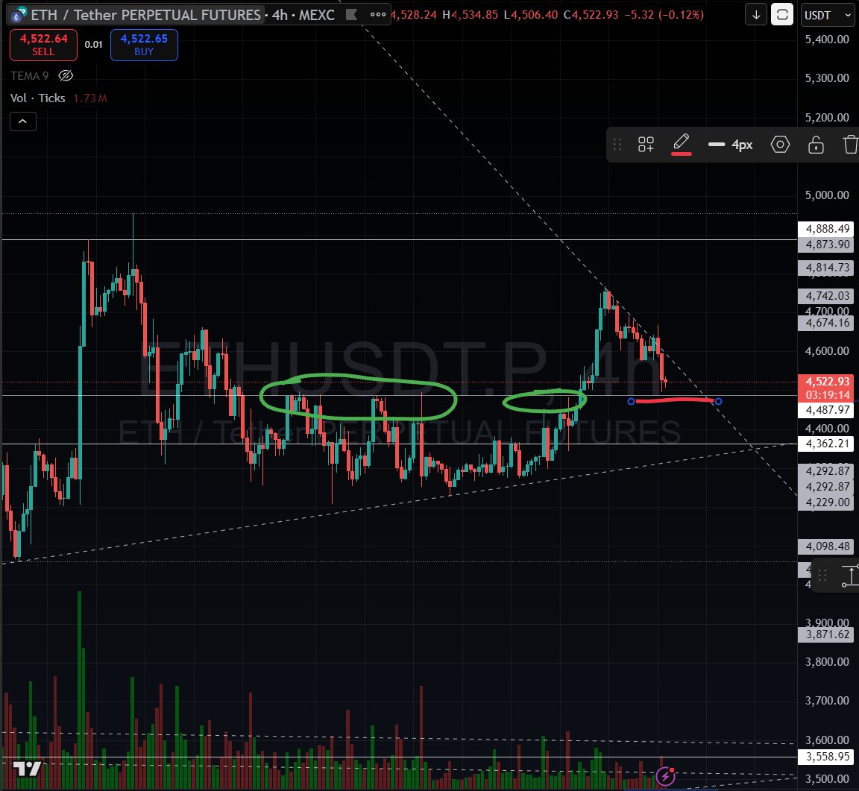The height and width of the screenshot is (791, 859).
Task: Click the 3,558.95 price label
Action: pyautogui.click(x=827, y=757)
